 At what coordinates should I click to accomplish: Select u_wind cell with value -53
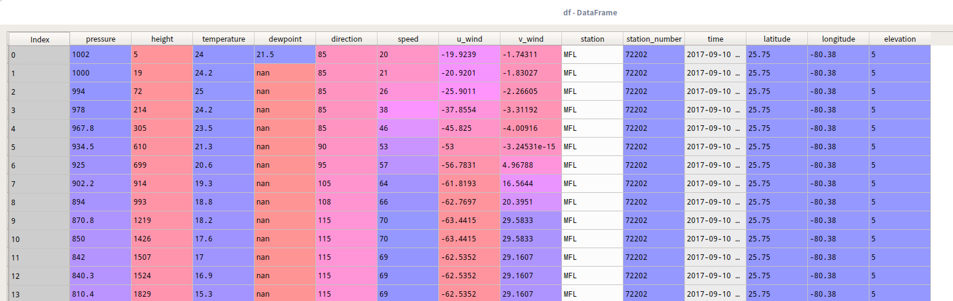[x=469, y=147]
